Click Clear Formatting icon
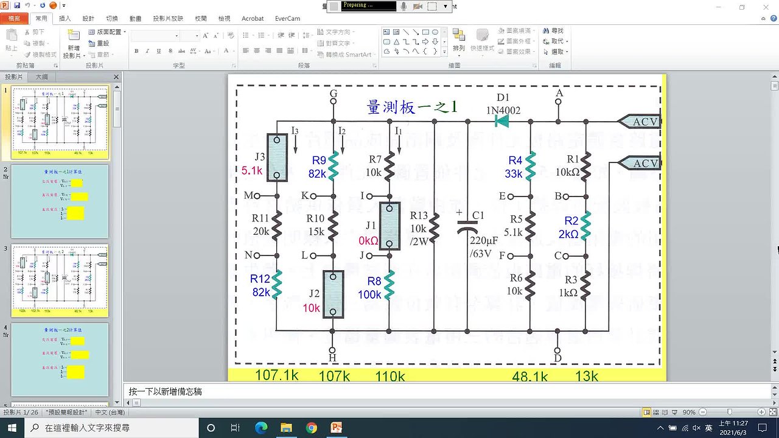 [229, 36]
